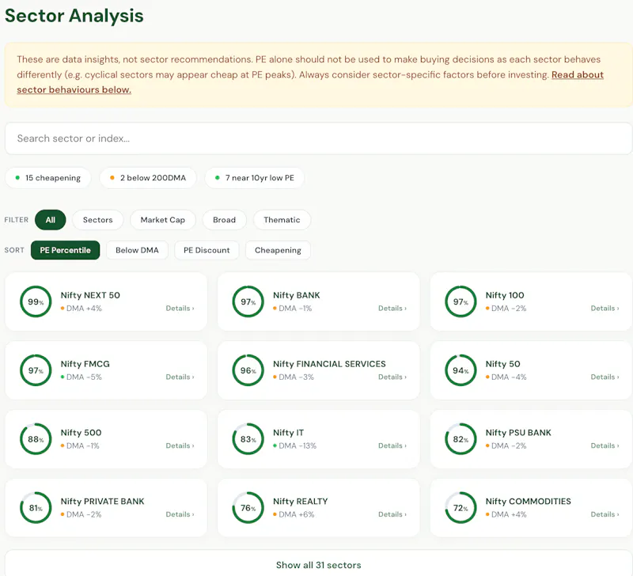Click the 97% ring on Nifty BANK
633x576 pixels.
248,301
